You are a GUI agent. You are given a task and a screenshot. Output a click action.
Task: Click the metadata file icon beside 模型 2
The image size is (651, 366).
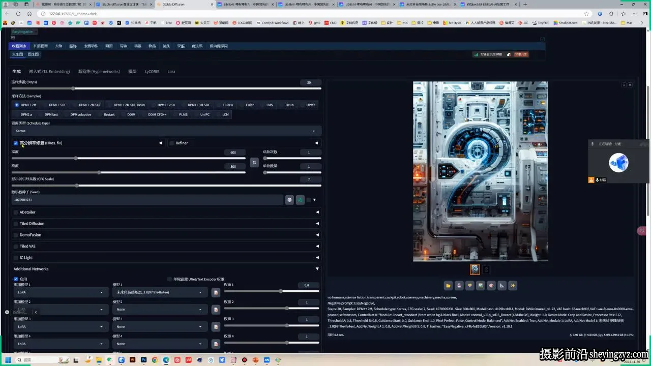pos(216,310)
